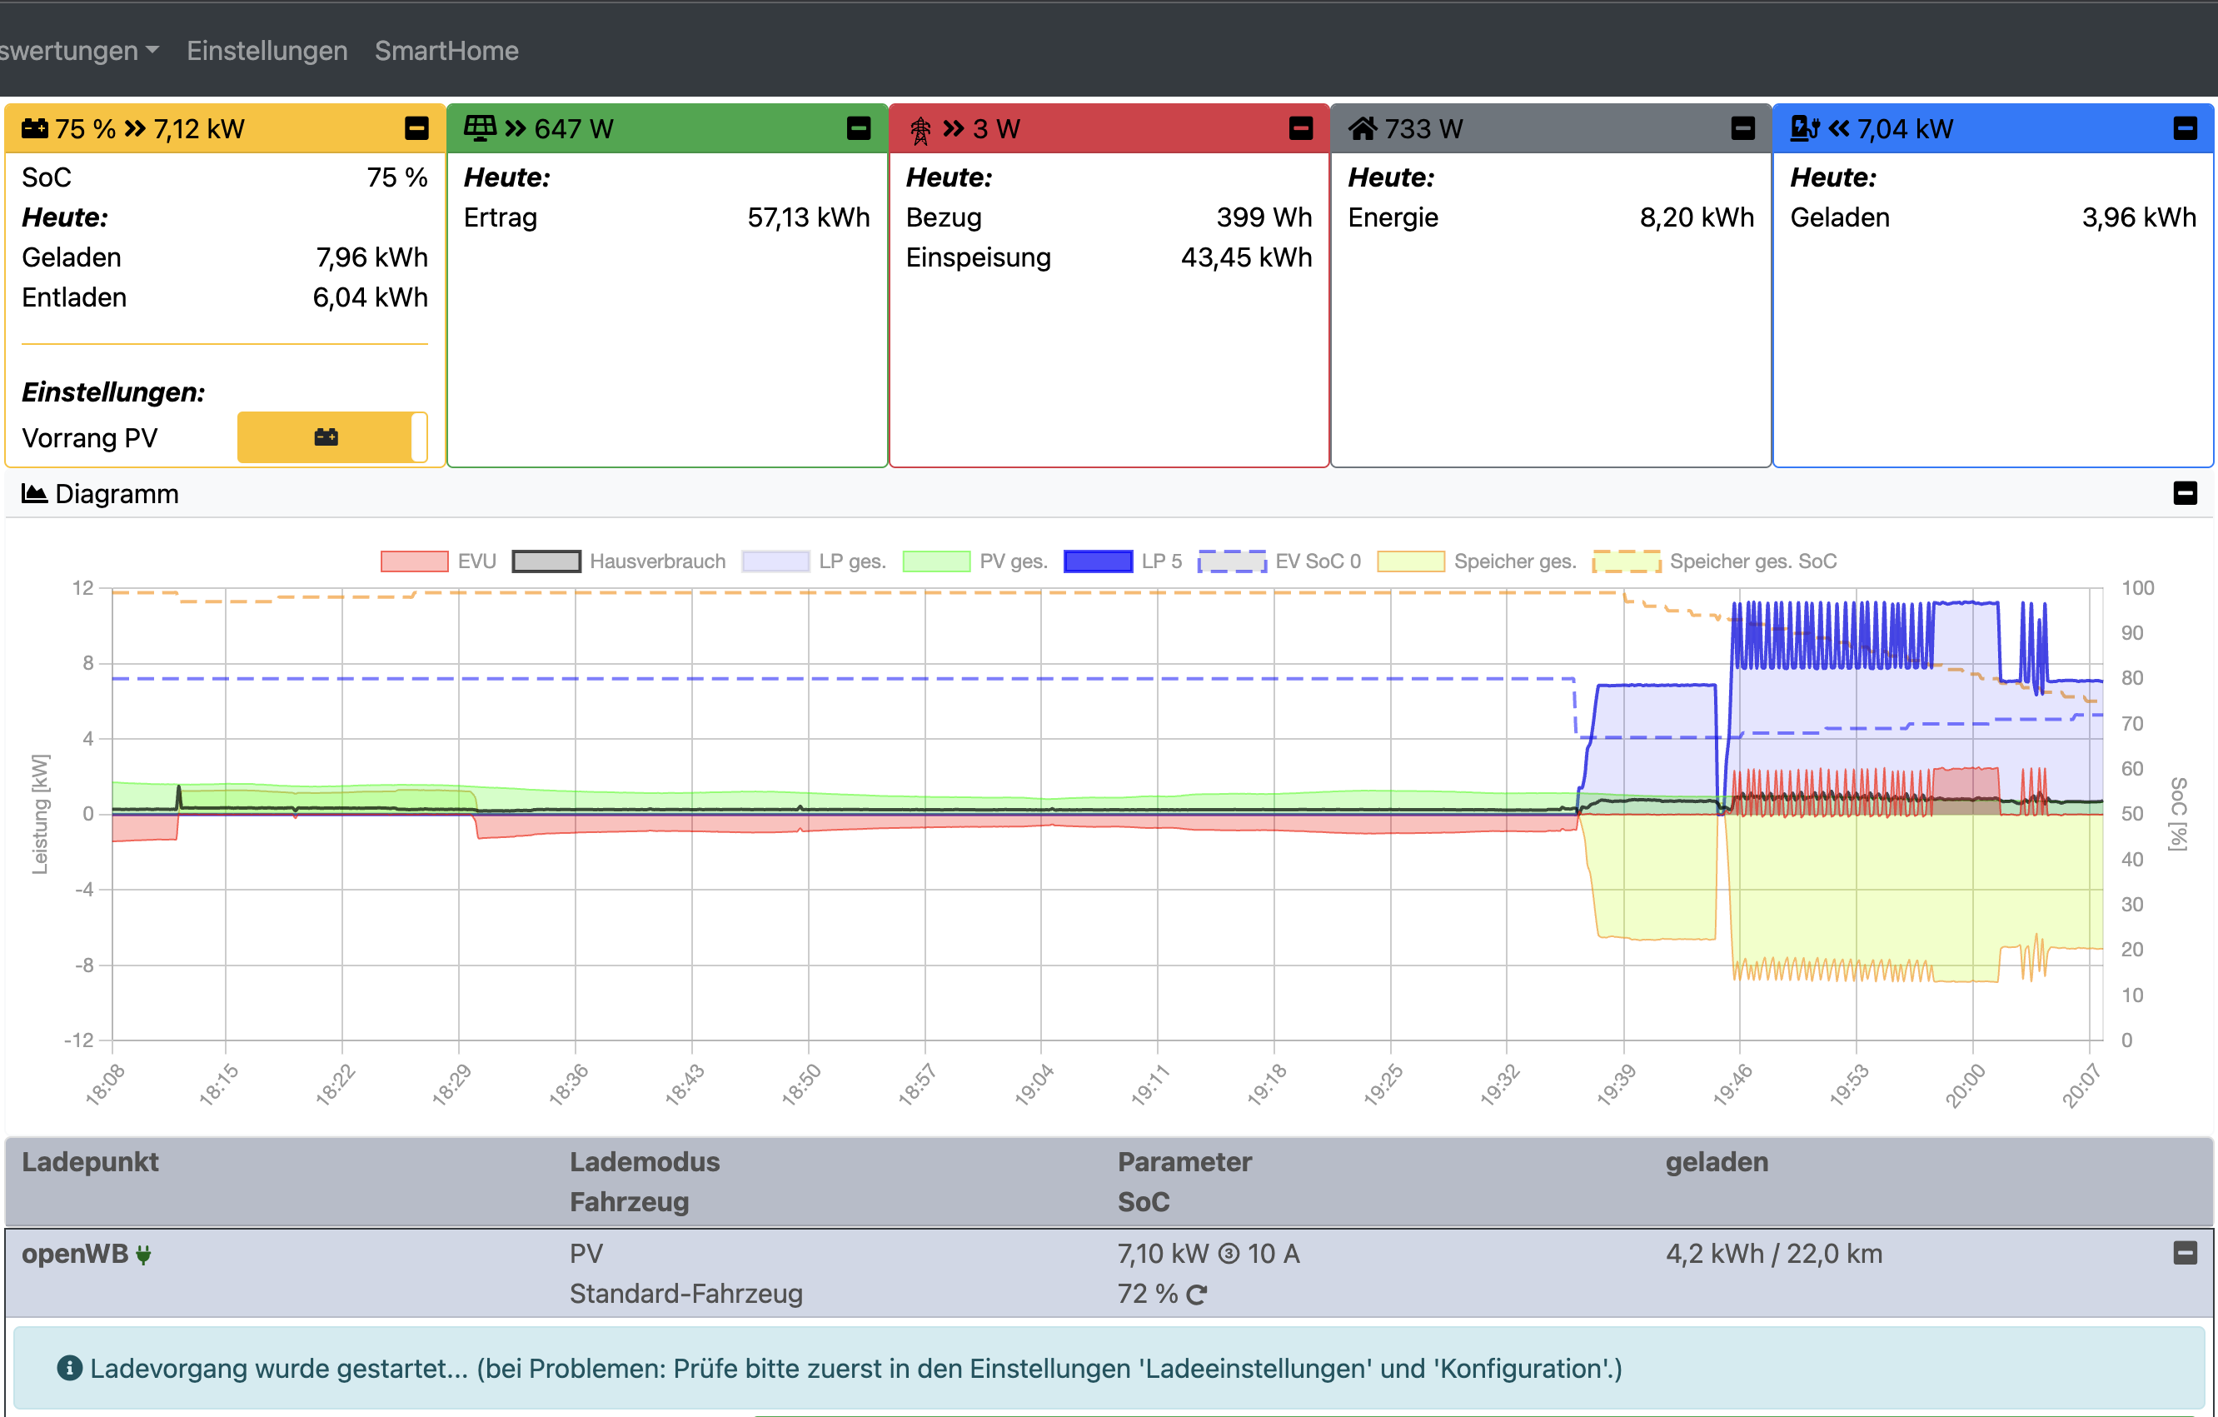The image size is (2218, 1417).
Task: Click the power pylon icon in red header
Action: pos(920,129)
